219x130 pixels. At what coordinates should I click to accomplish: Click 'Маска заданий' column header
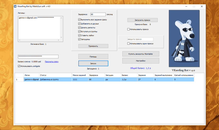(80, 75)
